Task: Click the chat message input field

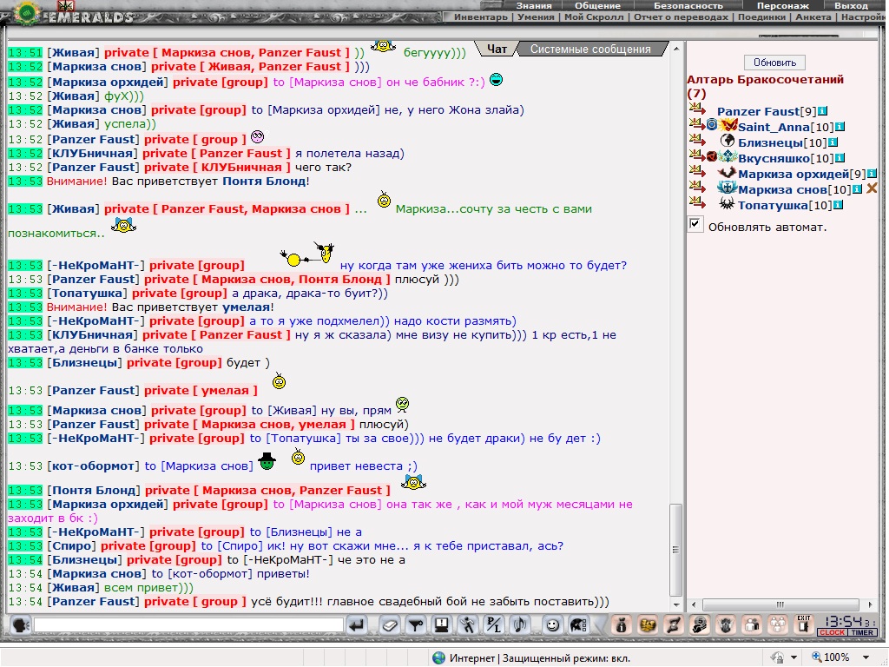Action: click(188, 625)
